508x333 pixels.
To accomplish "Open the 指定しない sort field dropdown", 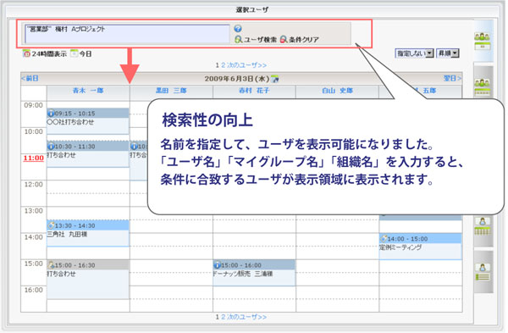I will pyautogui.click(x=414, y=53).
